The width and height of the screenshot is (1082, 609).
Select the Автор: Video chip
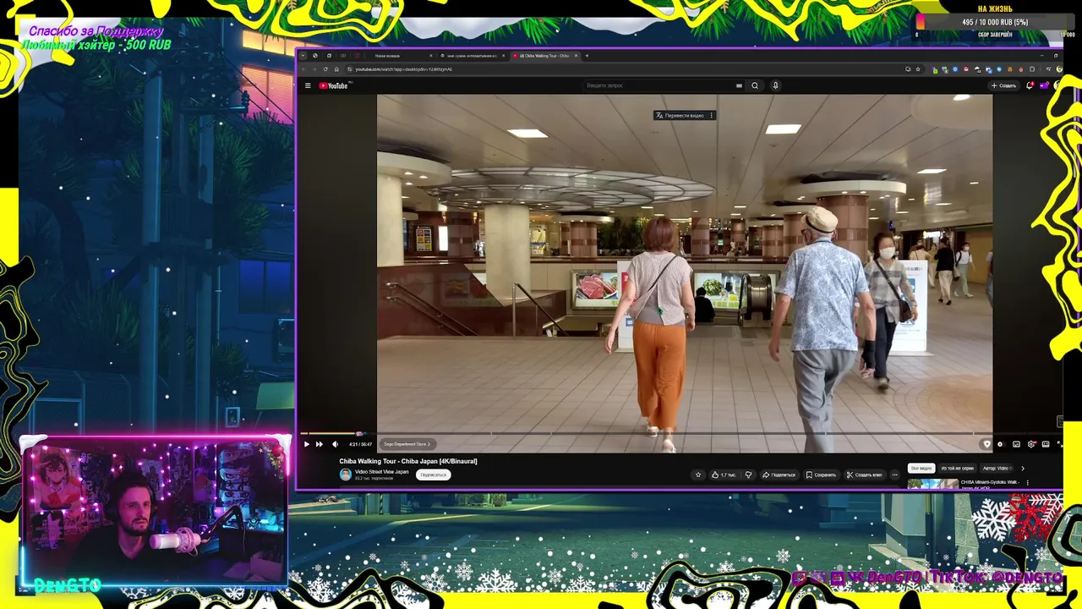point(997,468)
